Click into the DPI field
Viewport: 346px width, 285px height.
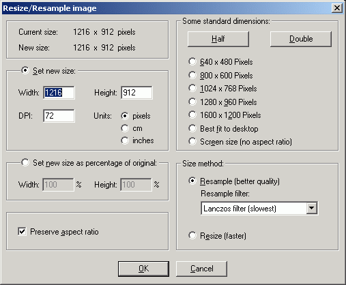coord(59,116)
